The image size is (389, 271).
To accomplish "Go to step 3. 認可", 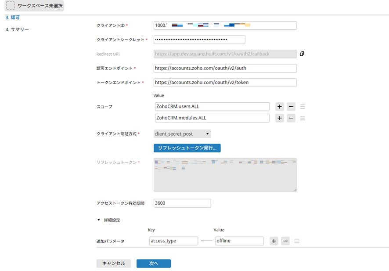I will (x=12, y=18).
